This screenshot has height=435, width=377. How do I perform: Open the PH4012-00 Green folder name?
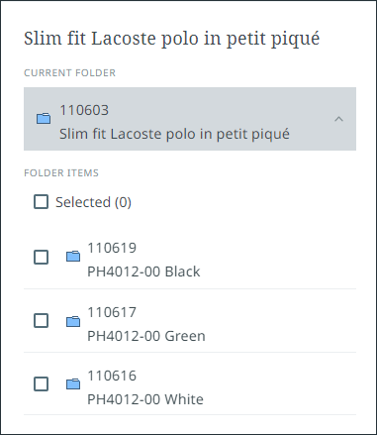146,336
